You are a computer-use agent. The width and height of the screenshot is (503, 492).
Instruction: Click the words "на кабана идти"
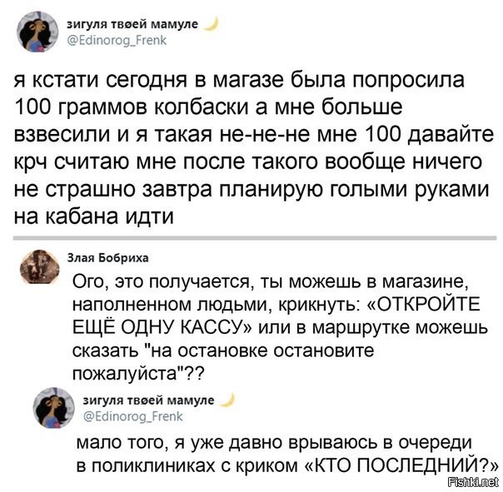point(97,216)
